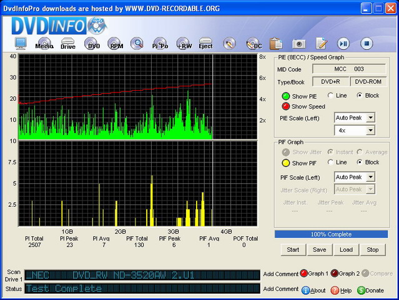Click the play/pause toolbar button

coord(343,44)
